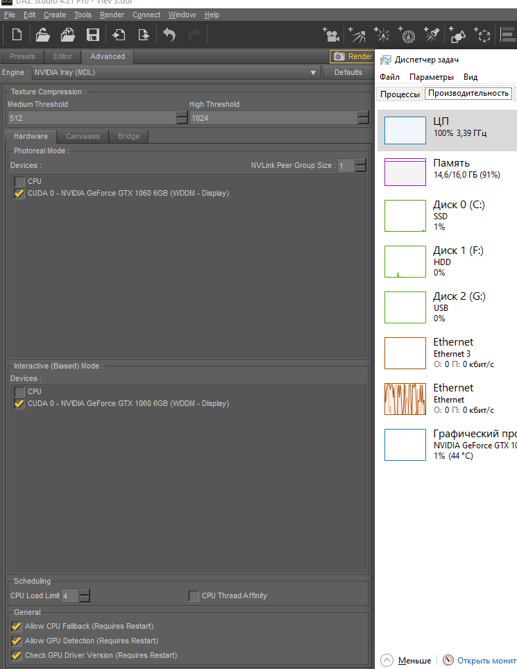Create a new linear point light
The image size is (517, 669).
tap(407, 35)
